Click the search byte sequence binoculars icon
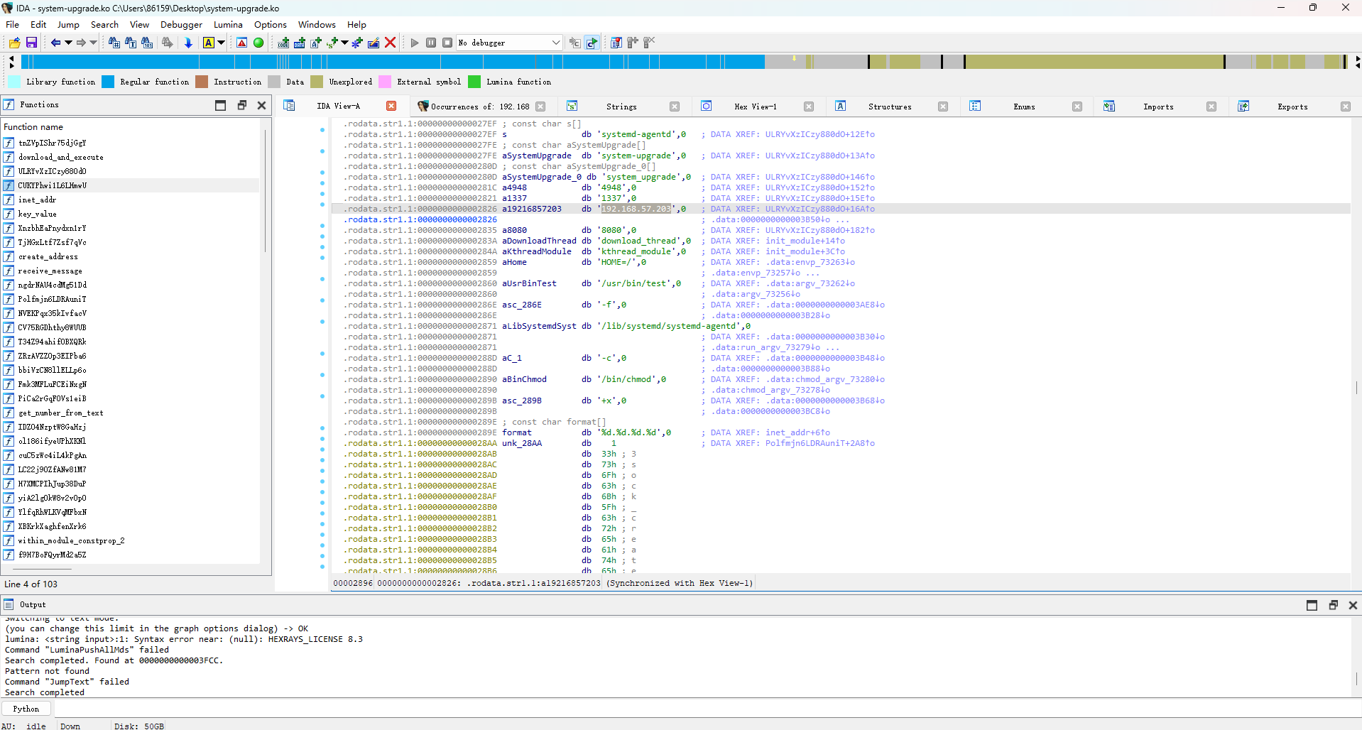This screenshot has width=1362, height=730. point(147,43)
